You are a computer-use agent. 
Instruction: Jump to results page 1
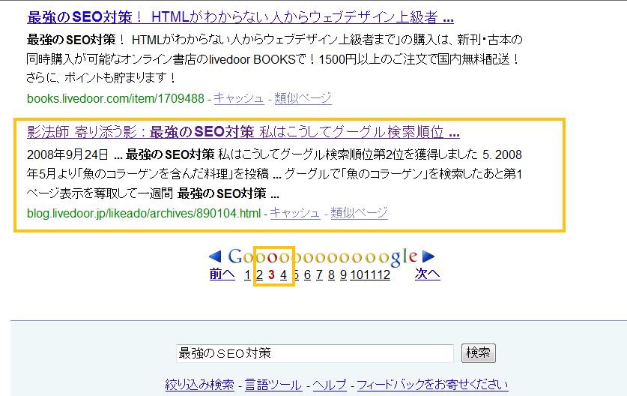(247, 275)
